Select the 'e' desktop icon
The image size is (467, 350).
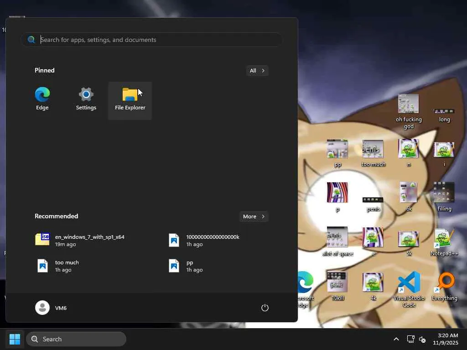pyautogui.click(x=373, y=242)
